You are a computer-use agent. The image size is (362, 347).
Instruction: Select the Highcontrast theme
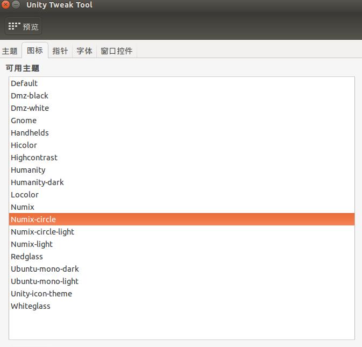coord(182,158)
